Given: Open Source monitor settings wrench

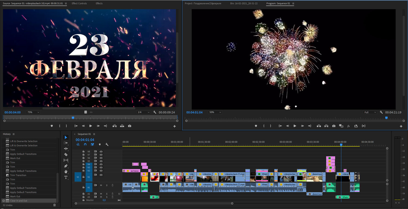Looking at the screenshot, I should [155, 112].
